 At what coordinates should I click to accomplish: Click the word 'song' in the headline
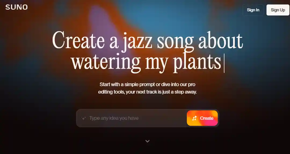coord(175,42)
